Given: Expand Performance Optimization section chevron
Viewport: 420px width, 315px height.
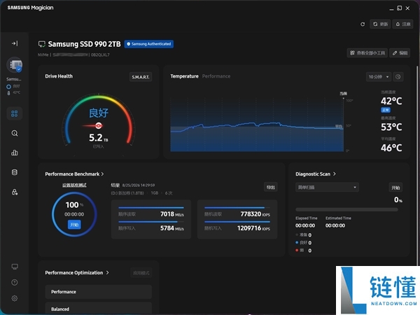Looking at the screenshot, I should click(x=107, y=273).
